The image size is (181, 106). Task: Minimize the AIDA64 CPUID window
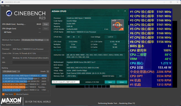[x=118, y=11]
